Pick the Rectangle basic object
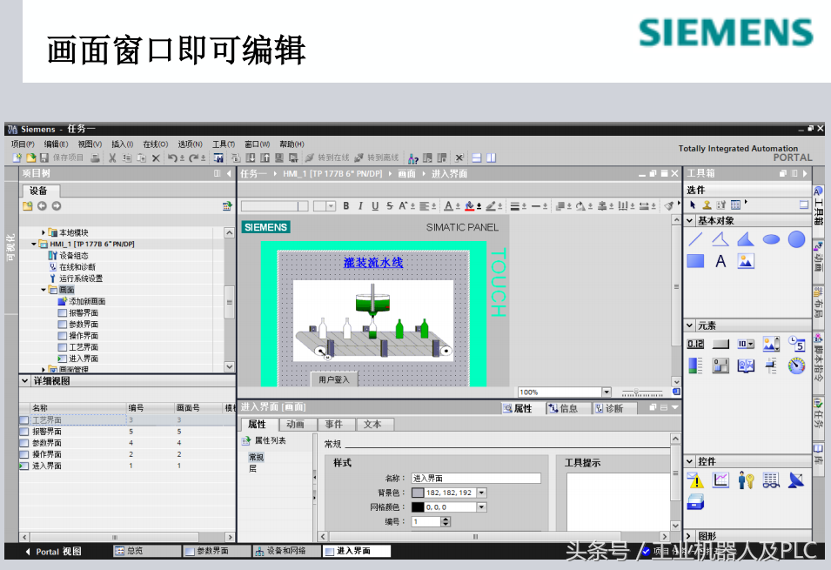Image resolution: width=831 pixels, height=570 pixels. (x=696, y=261)
